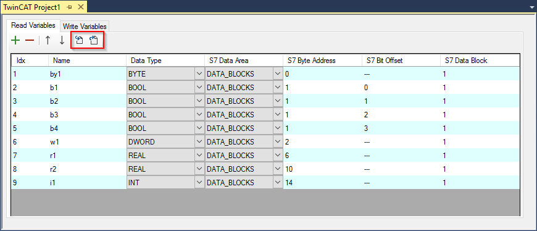Click the export variables icon

coord(93,40)
